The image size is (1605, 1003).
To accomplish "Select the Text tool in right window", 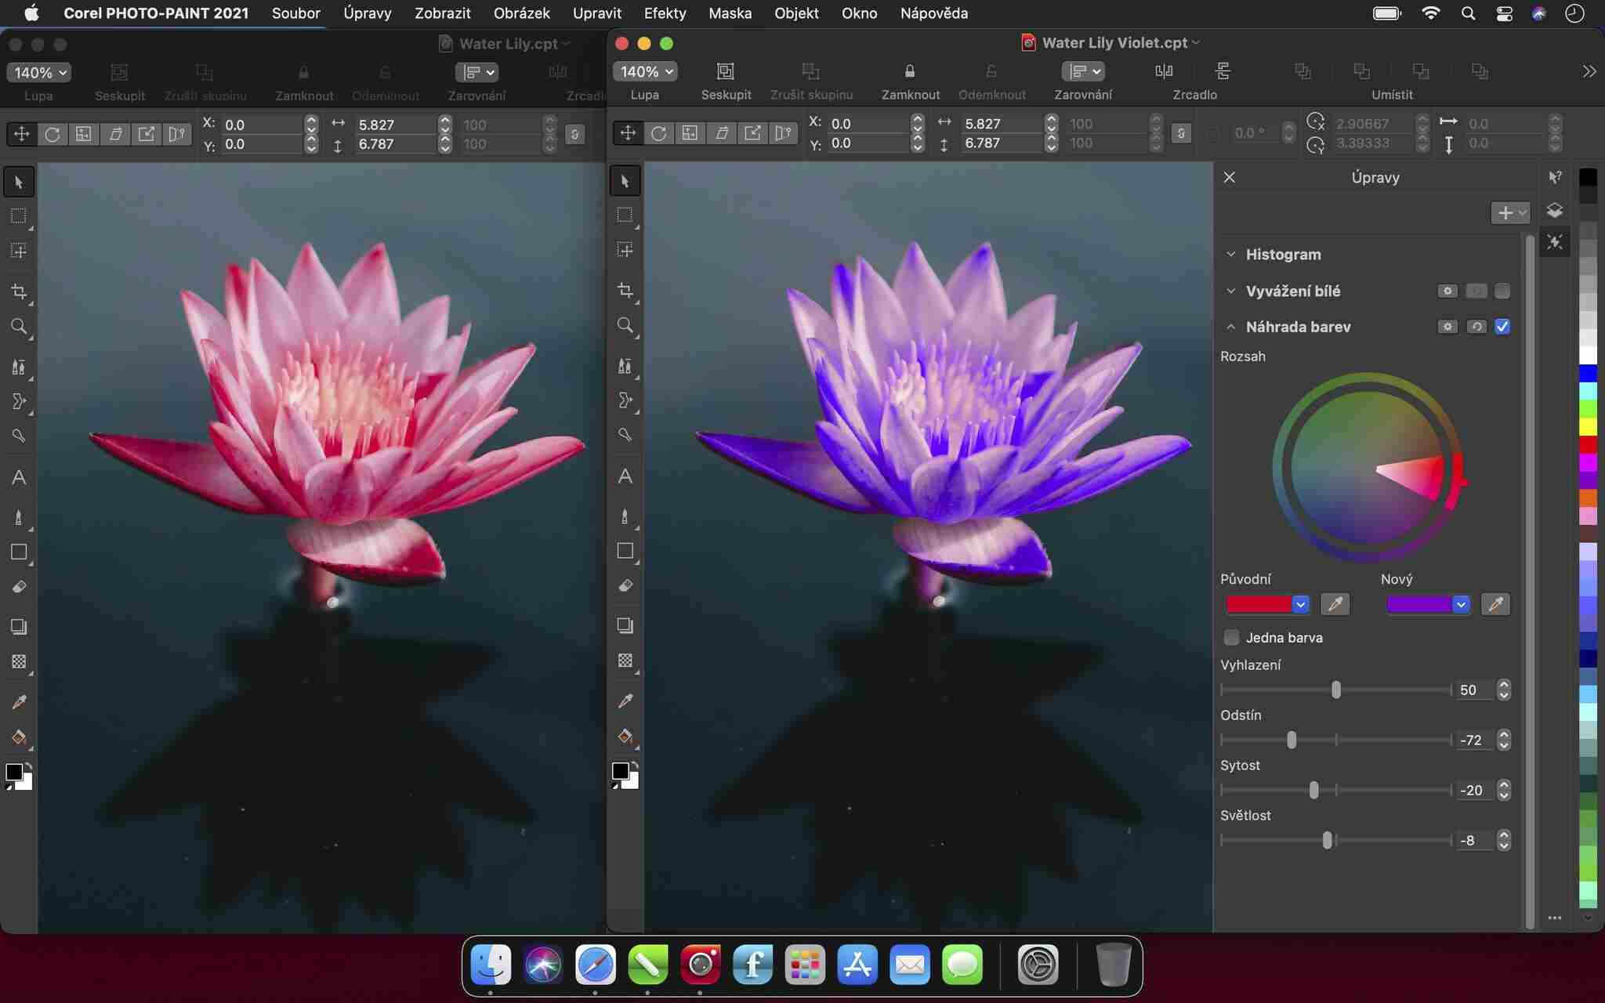I will 625,476.
